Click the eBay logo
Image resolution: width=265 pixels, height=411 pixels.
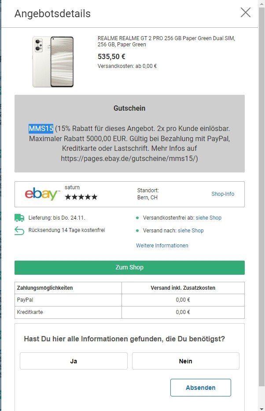(42, 194)
